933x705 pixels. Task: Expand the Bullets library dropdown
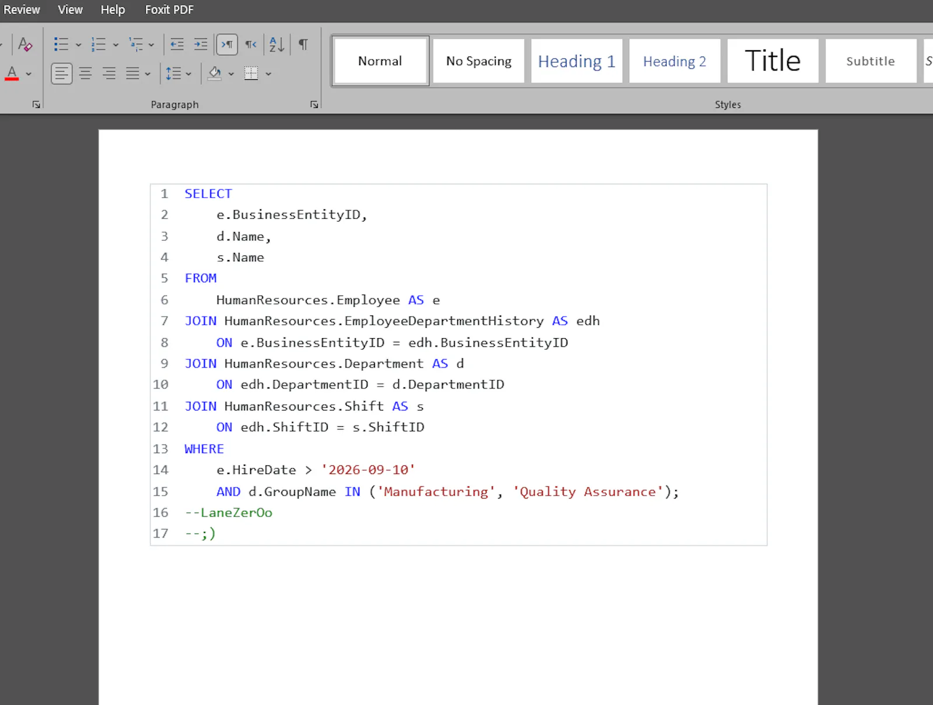(79, 45)
